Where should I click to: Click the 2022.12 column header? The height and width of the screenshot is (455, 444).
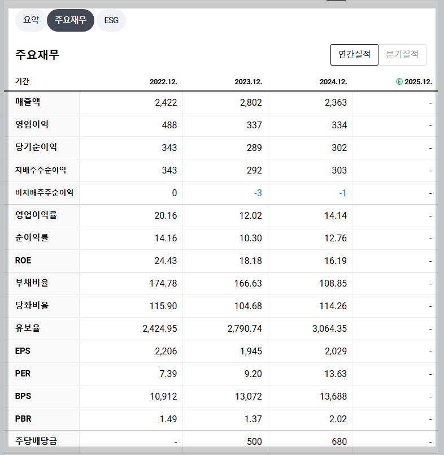(x=162, y=81)
